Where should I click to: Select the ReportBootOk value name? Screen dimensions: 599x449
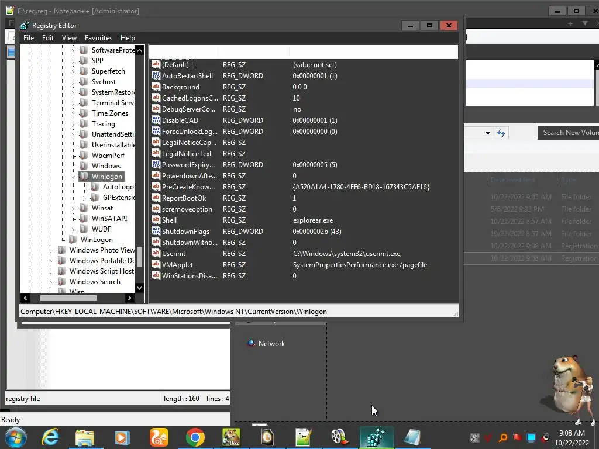184,198
